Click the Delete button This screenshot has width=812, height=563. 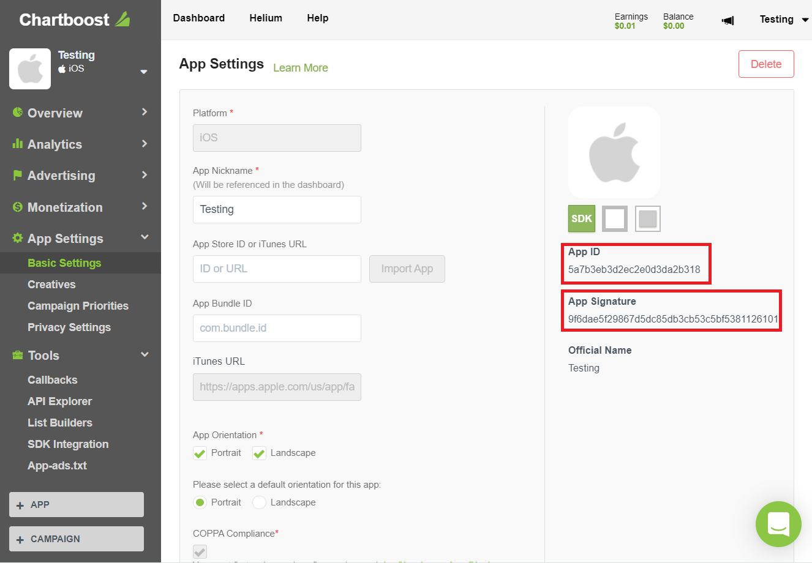click(x=766, y=64)
